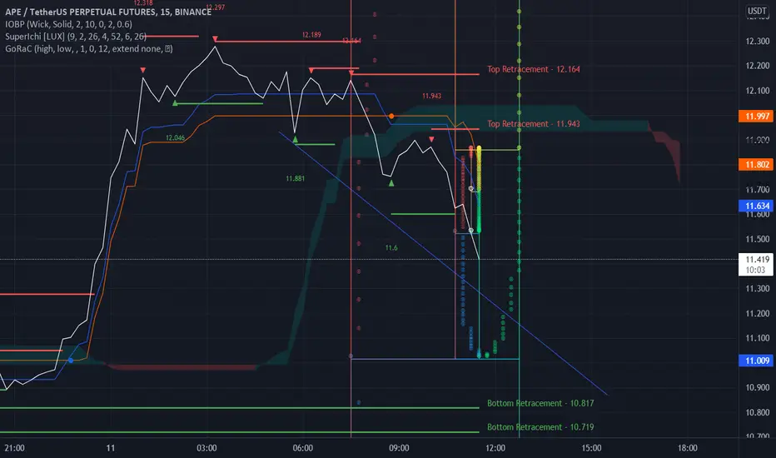Click the blue 11.634 price label

tap(757, 206)
